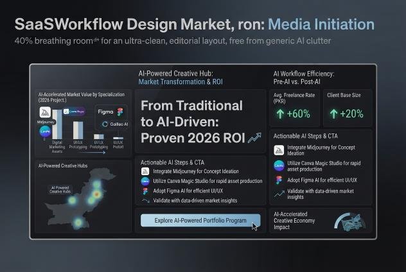
Task: Click the round Canva logo beside the chart bars
Action: coord(45,132)
